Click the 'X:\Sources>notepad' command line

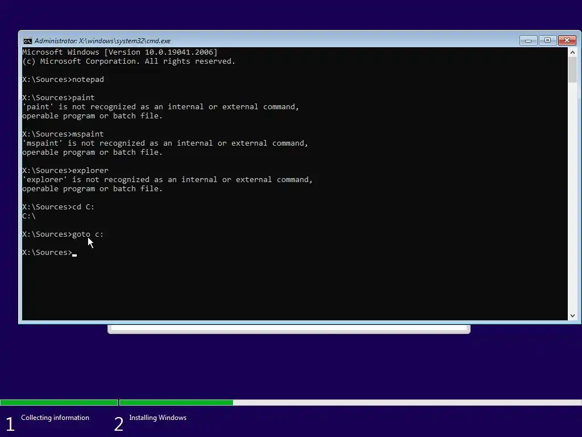click(x=63, y=80)
